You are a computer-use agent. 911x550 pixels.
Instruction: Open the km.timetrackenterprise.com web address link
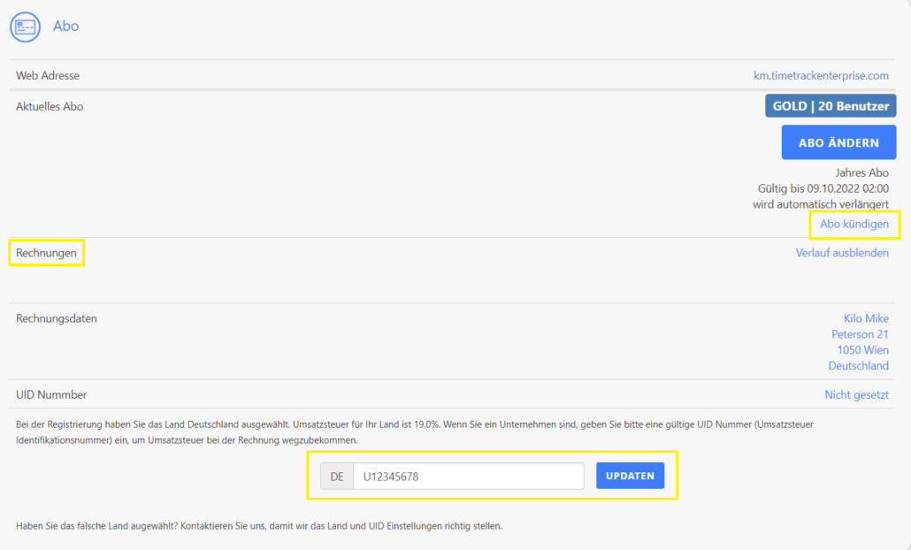coord(821,76)
